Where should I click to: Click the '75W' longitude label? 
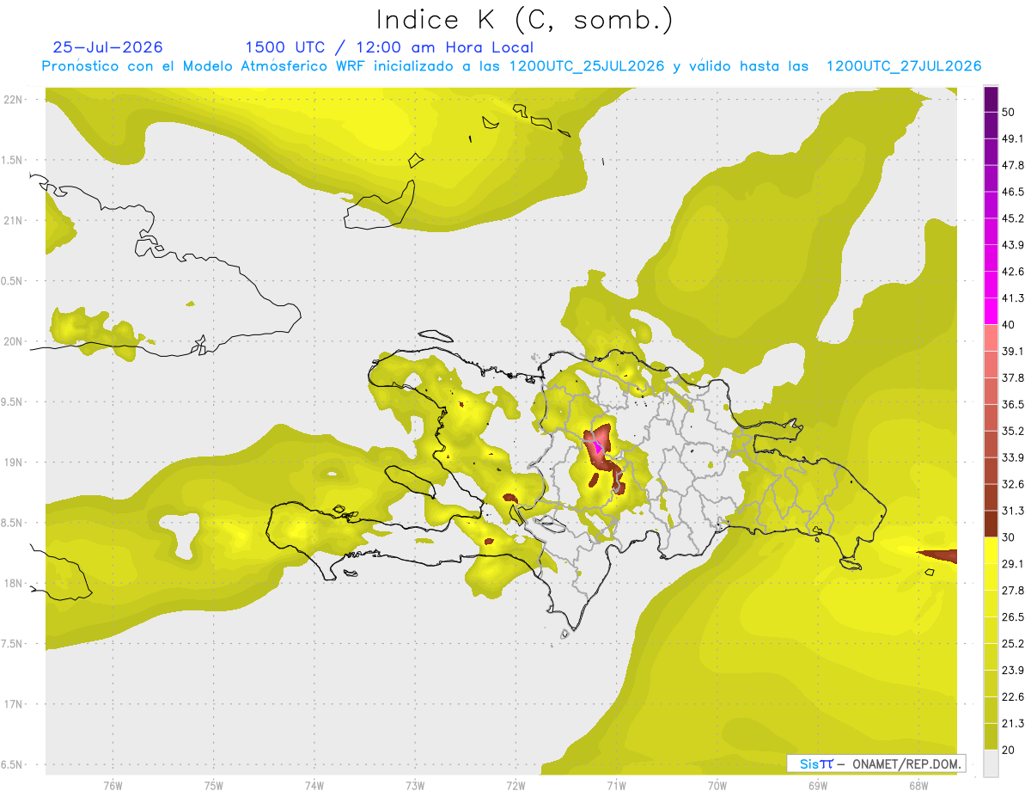[x=213, y=786]
